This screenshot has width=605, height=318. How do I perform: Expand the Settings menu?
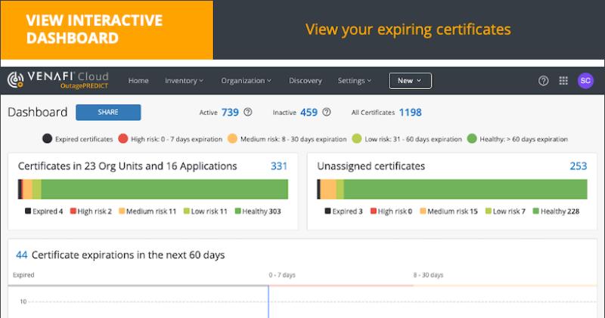[354, 81]
